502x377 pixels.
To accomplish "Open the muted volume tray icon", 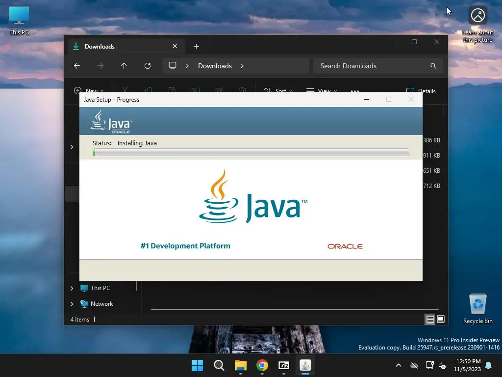I will point(443,365).
